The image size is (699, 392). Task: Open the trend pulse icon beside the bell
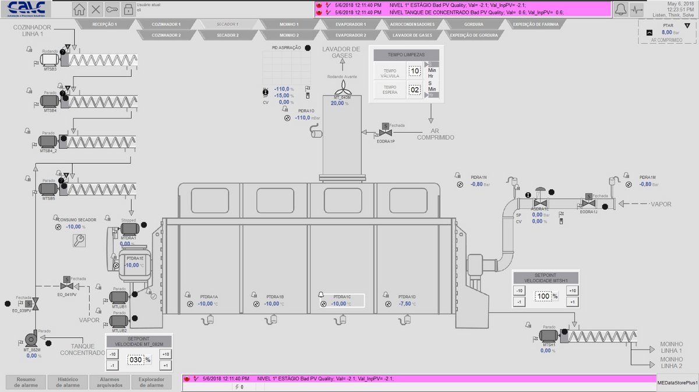pyautogui.click(x=637, y=9)
